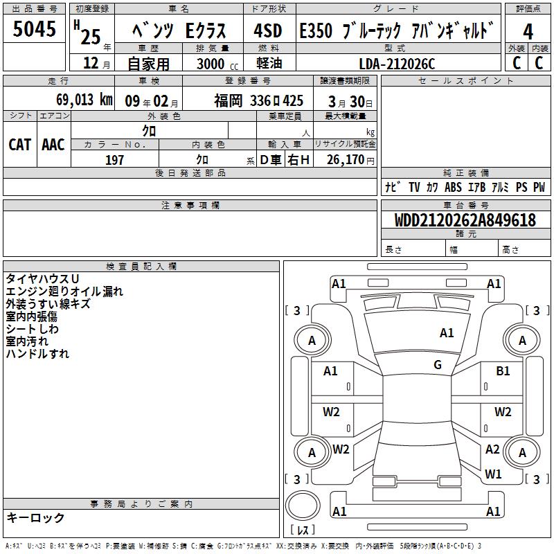Click the G mark on the windshield
This screenshot has height=554, width=554.
coord(438,365)
